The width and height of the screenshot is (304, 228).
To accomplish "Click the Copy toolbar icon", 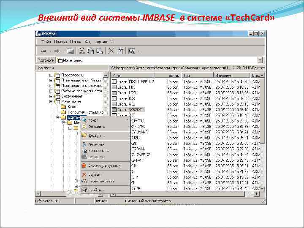I will (x=90, y=51).
